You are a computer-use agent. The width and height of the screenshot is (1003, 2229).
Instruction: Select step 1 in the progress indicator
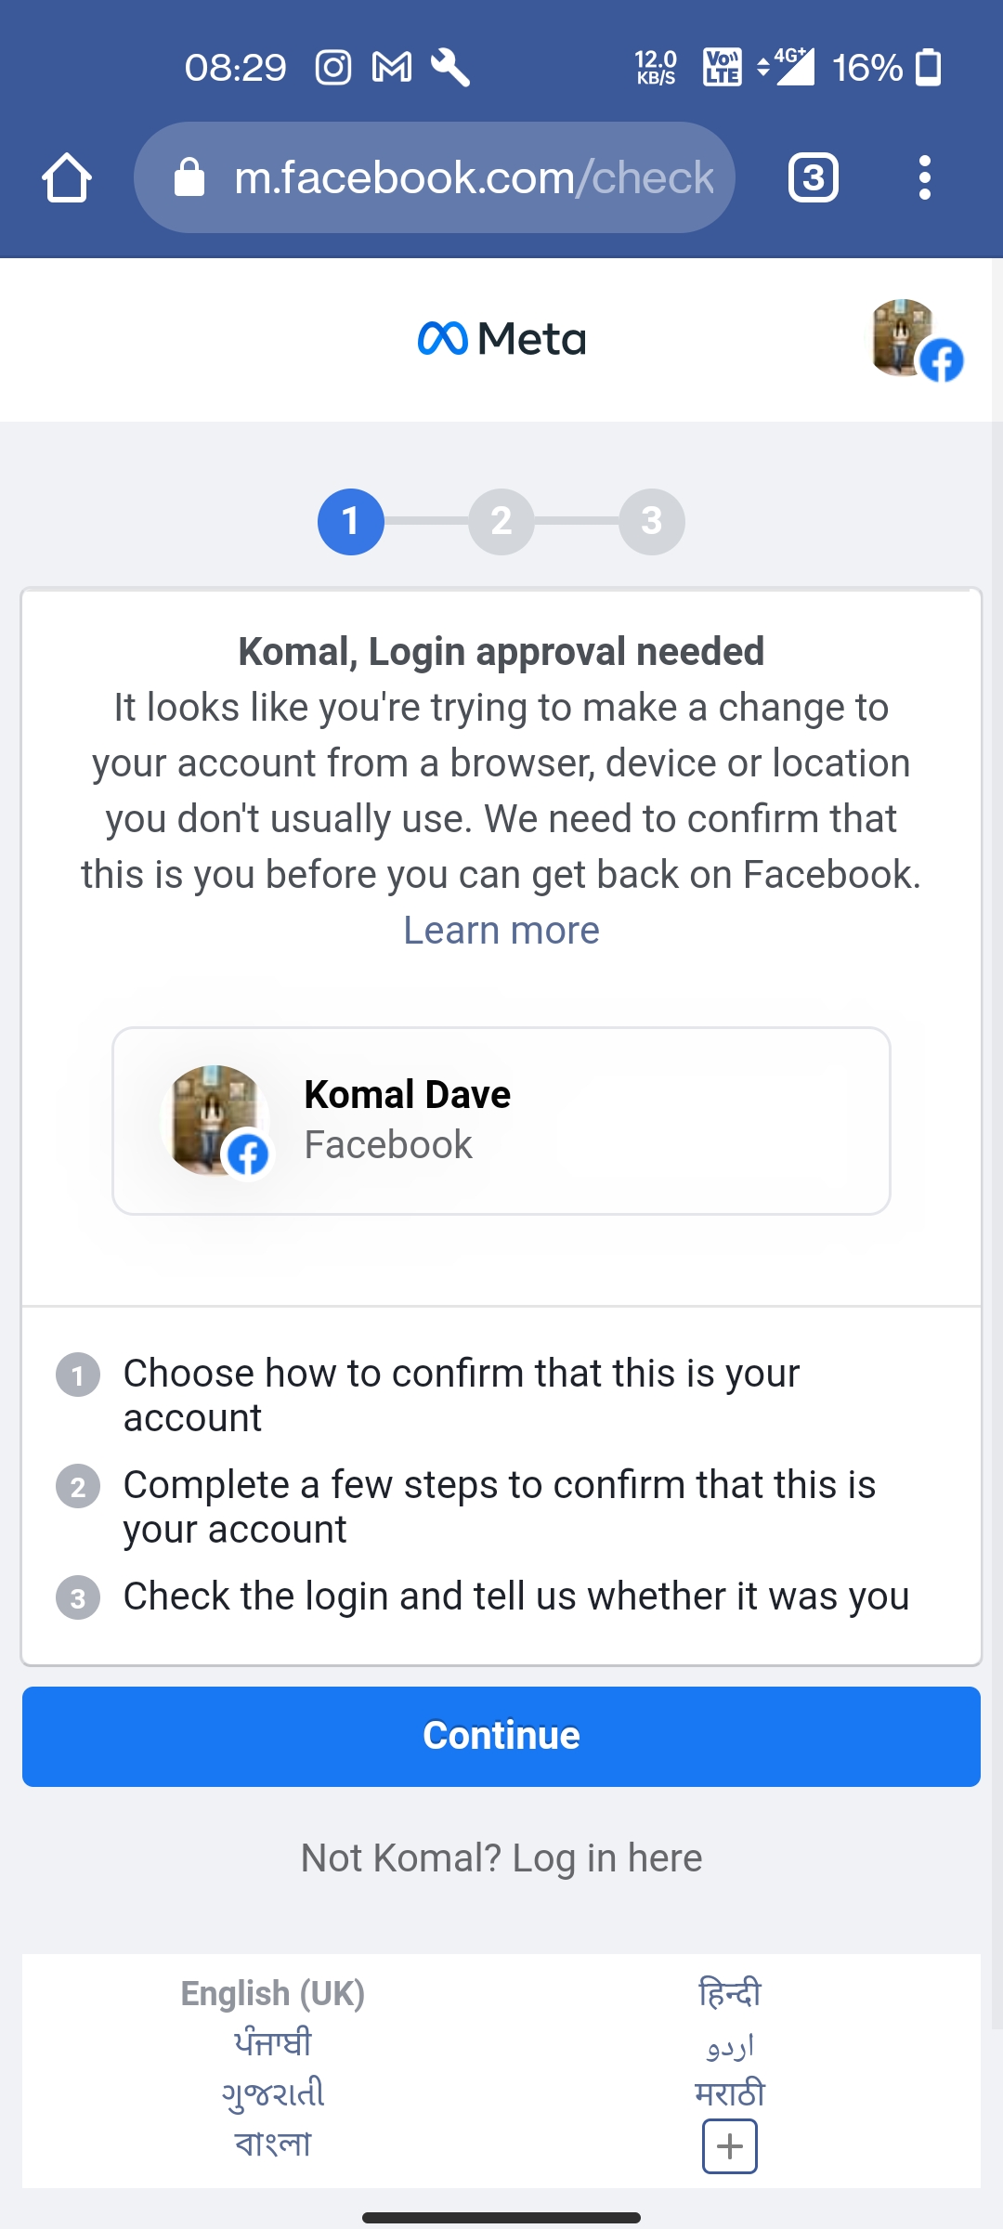[351, 522]
